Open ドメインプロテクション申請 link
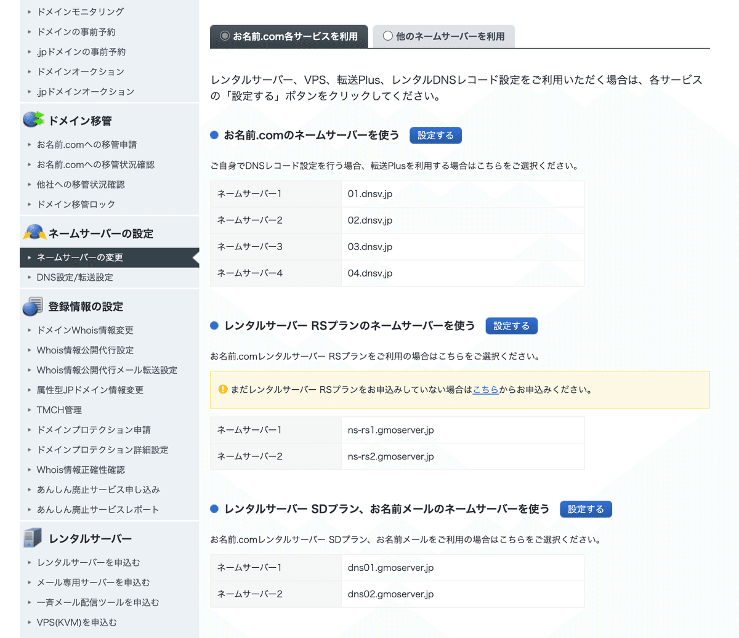Image resolution: width=739 pixels, height=638 pixels. (x=94, y=430)
